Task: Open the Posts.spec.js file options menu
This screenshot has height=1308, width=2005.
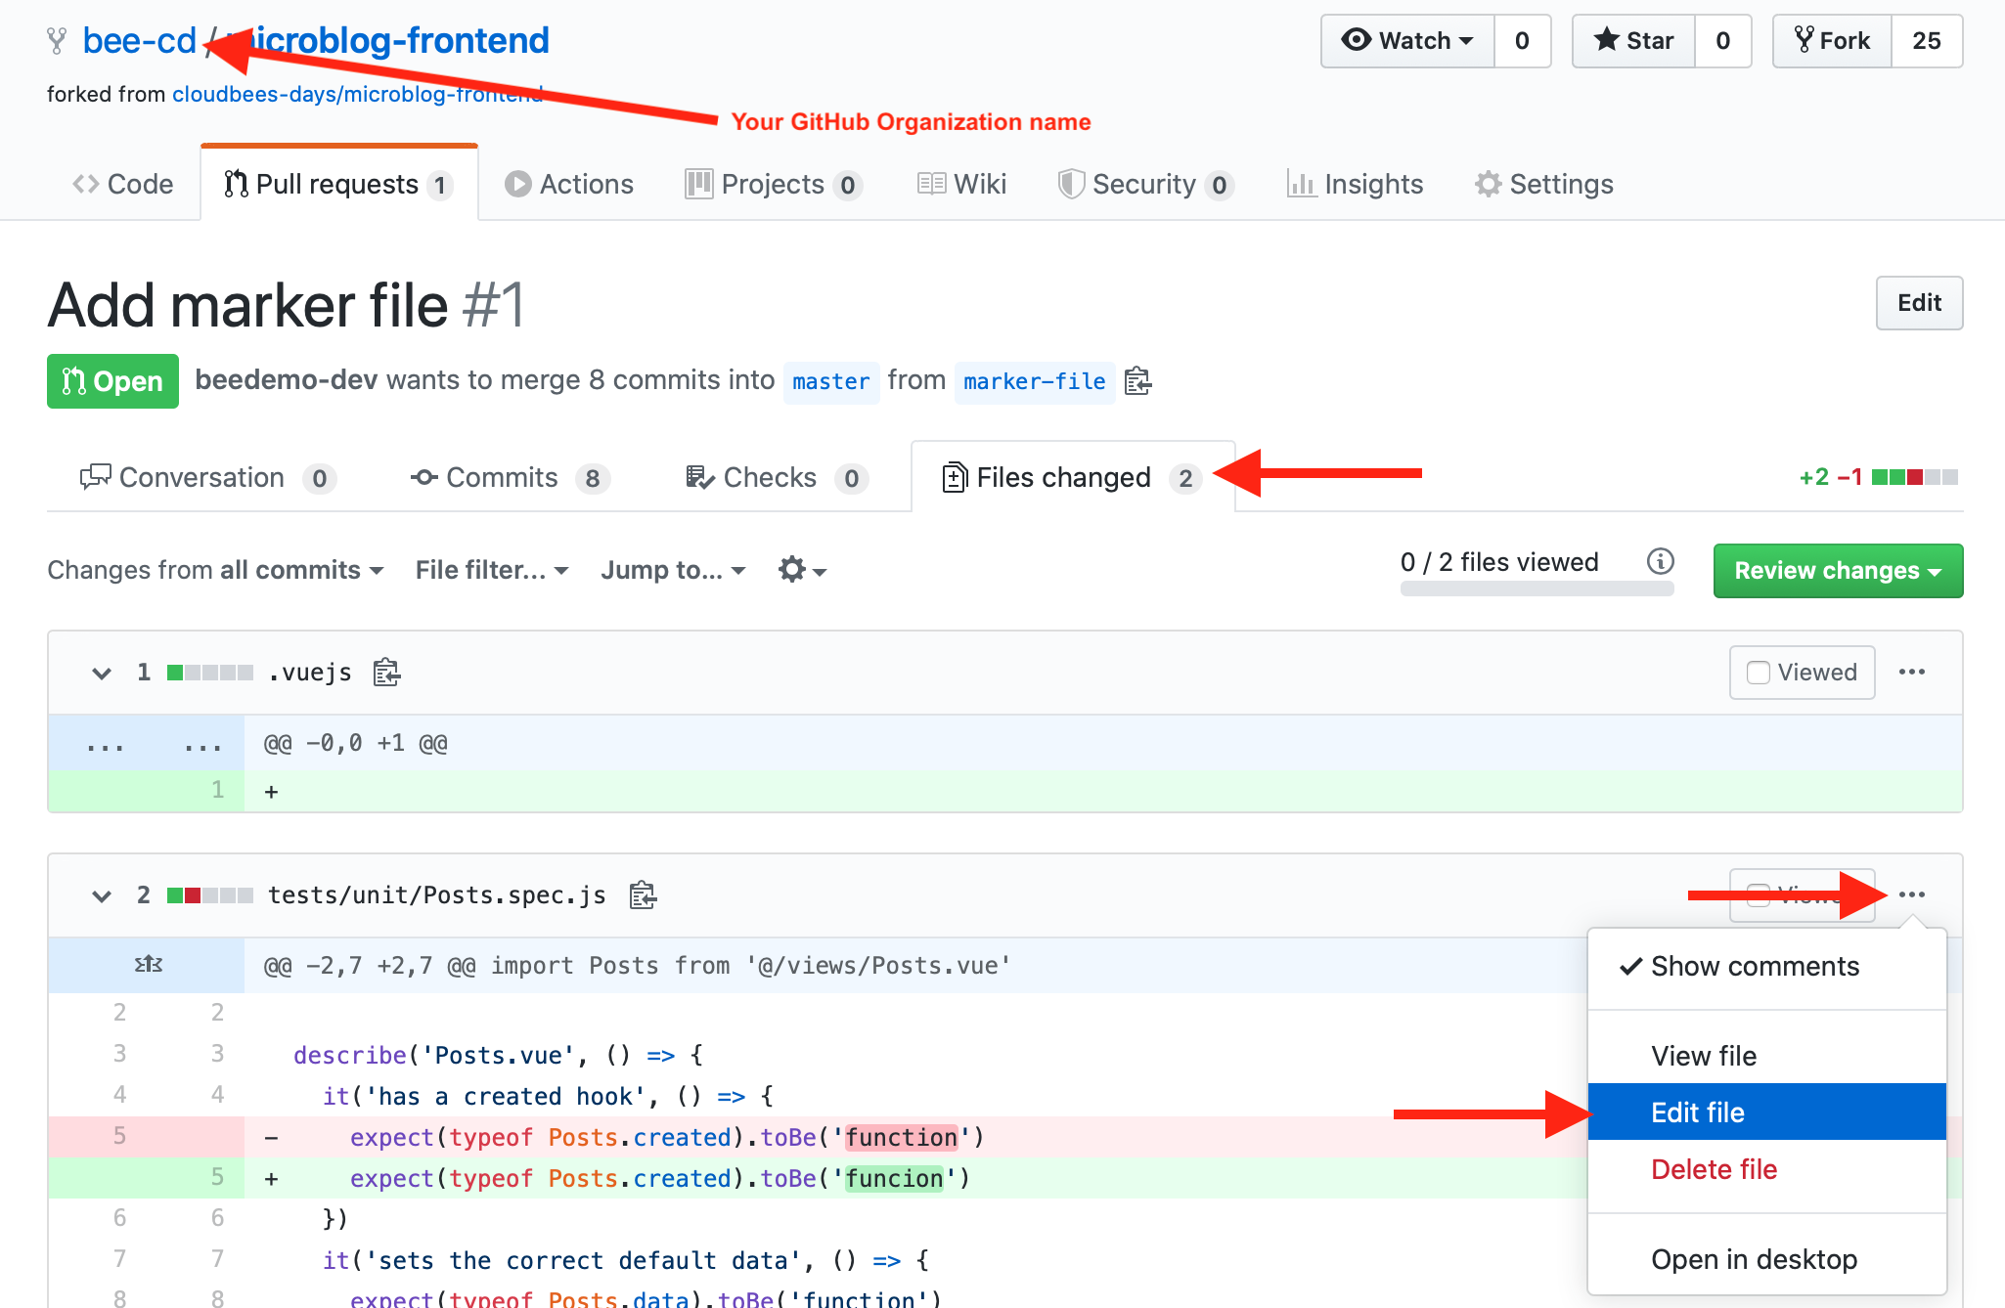Action: [1912, 894]
